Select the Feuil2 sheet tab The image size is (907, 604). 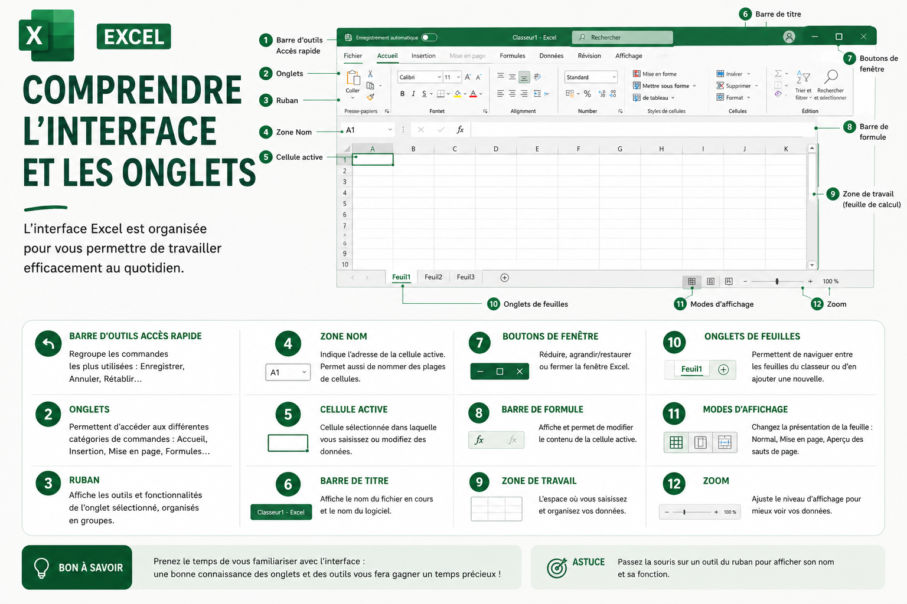pyautogui.click(x=433, y=277)
